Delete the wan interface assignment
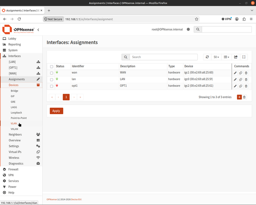This screenshot has height=205, width=256. [x=246, y=73]
